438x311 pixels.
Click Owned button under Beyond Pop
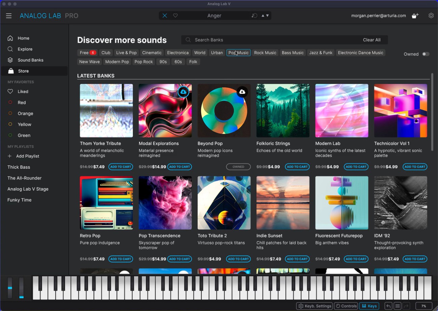(238, 167)
